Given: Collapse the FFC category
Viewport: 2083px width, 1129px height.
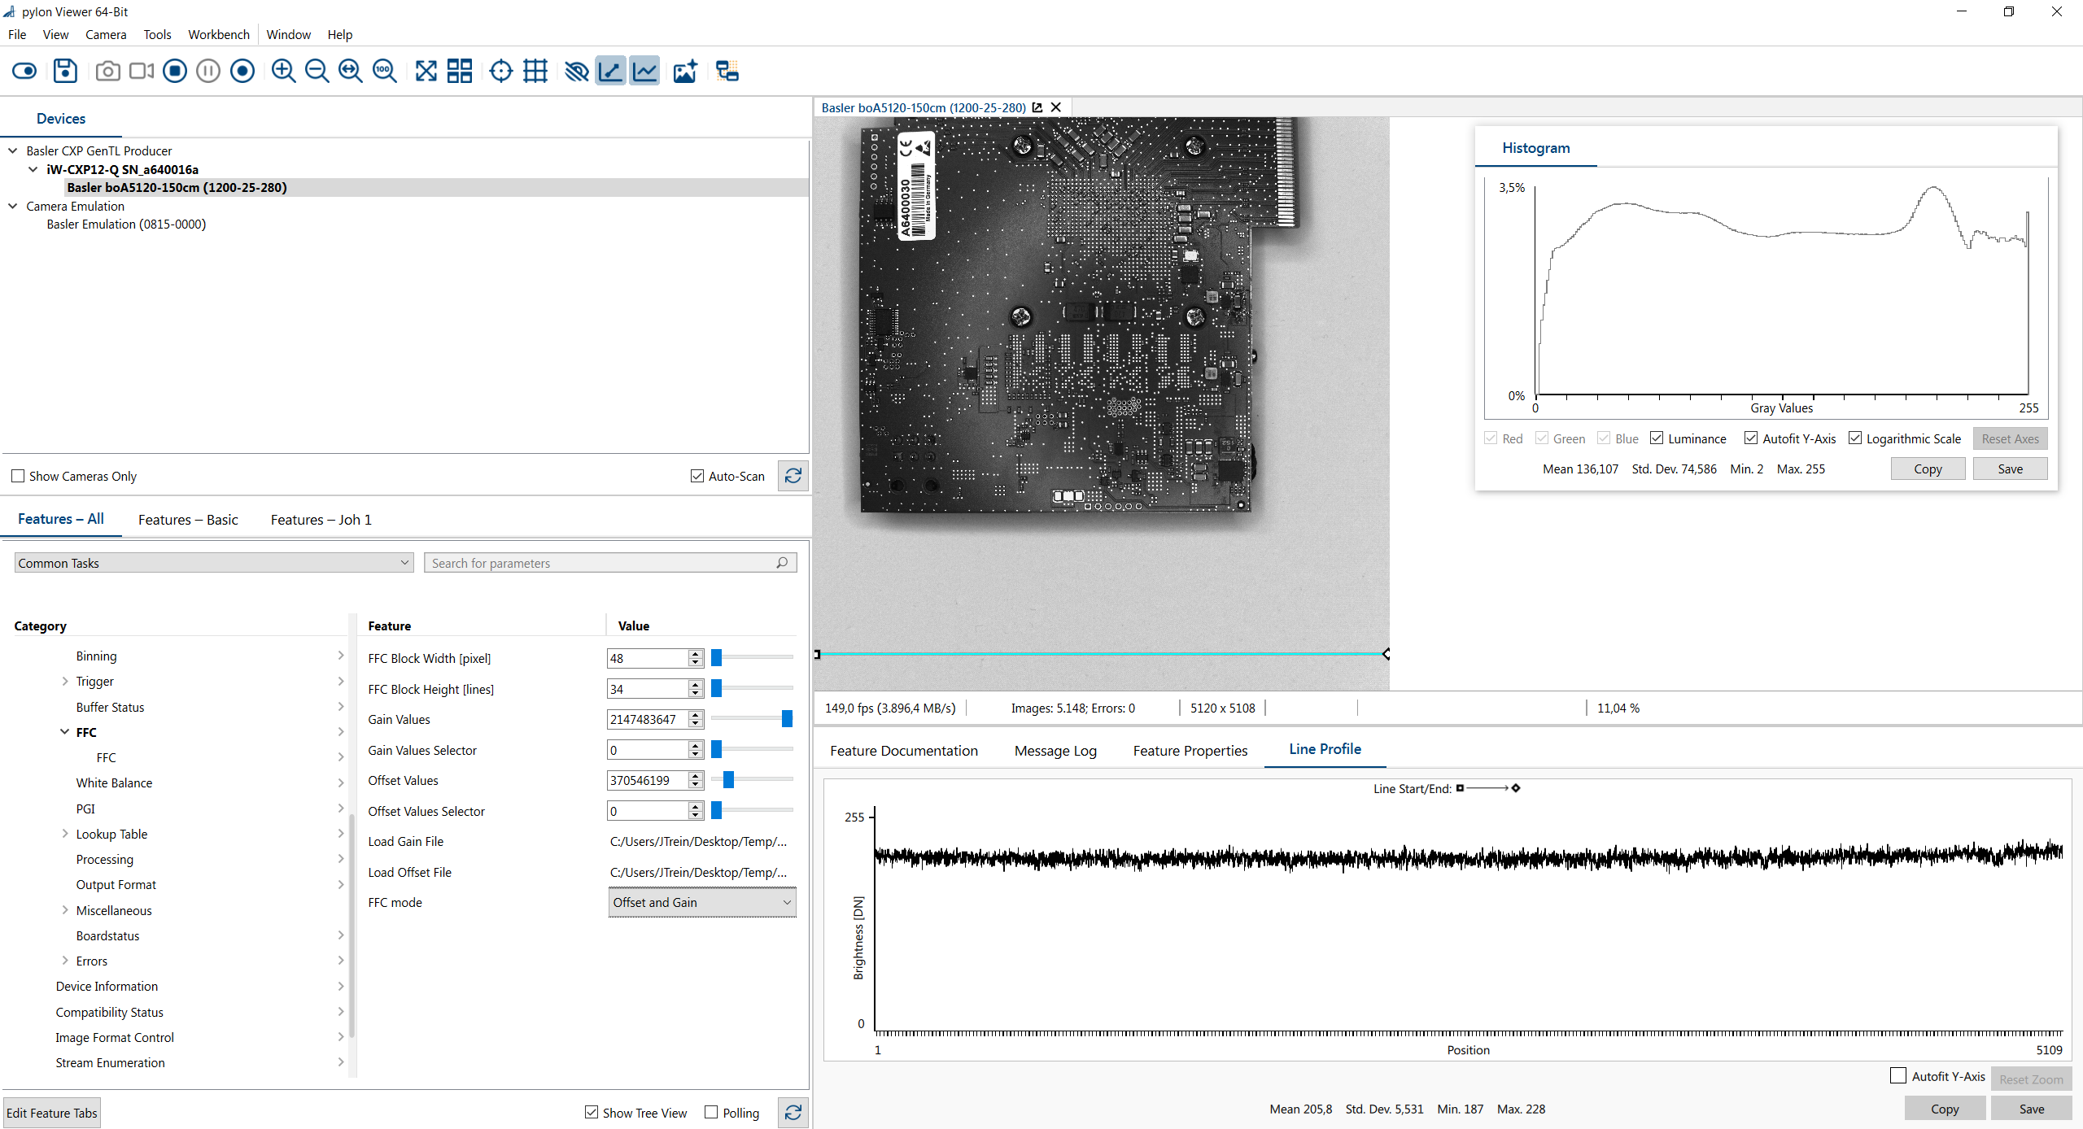Looking at the screenshot, I should [65, 732].
